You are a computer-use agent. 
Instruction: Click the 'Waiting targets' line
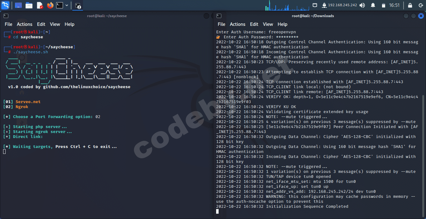pyautogui.click(x=60, y=146)
